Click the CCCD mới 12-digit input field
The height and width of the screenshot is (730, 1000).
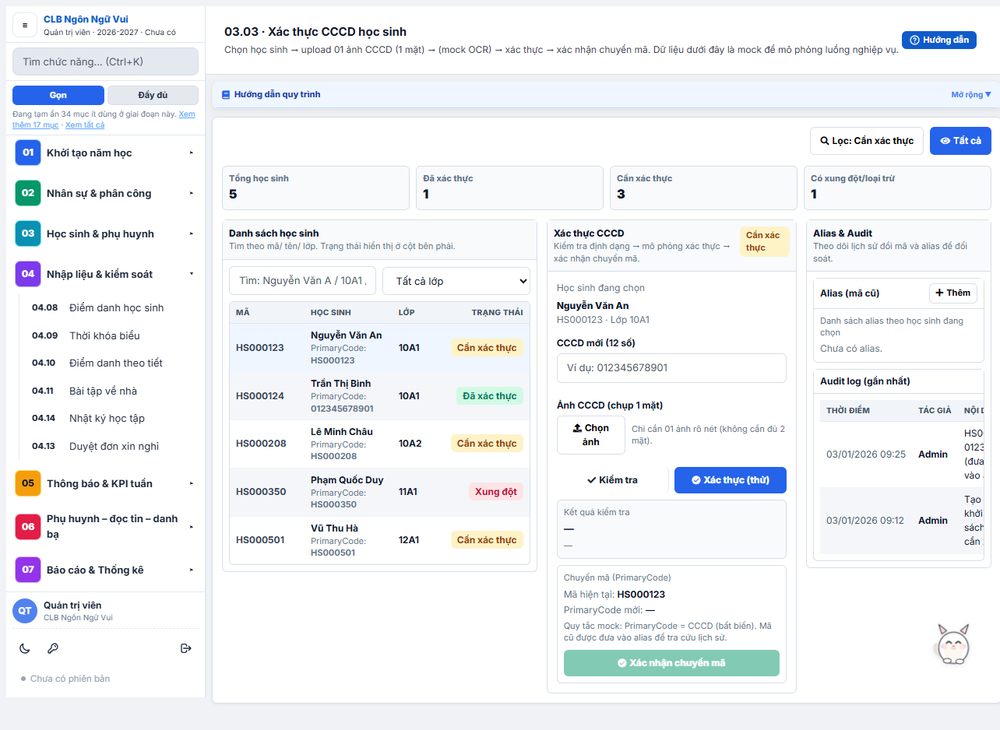pyautogui.click(x=671, y=368)
